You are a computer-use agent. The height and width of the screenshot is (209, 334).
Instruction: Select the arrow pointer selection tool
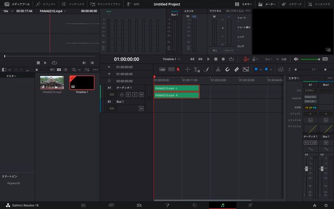(x=178, y=69)
